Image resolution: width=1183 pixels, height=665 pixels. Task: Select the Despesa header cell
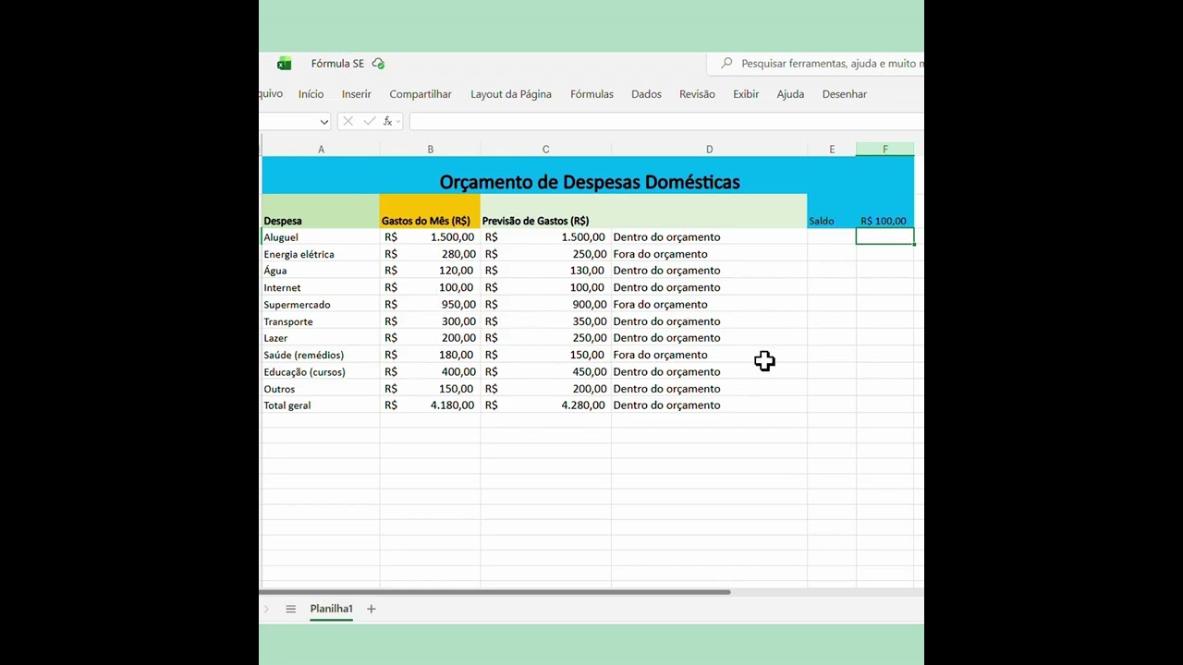coord(321,212)
